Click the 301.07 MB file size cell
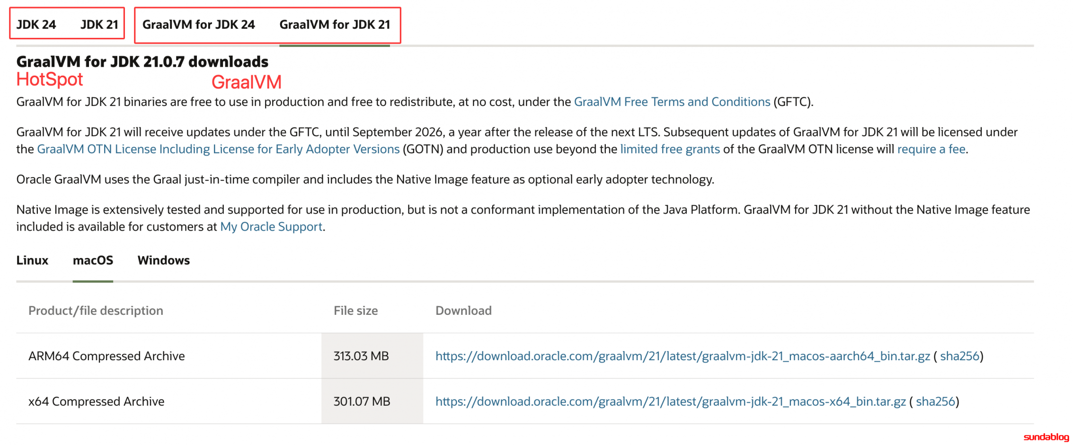 pos(372,401)
